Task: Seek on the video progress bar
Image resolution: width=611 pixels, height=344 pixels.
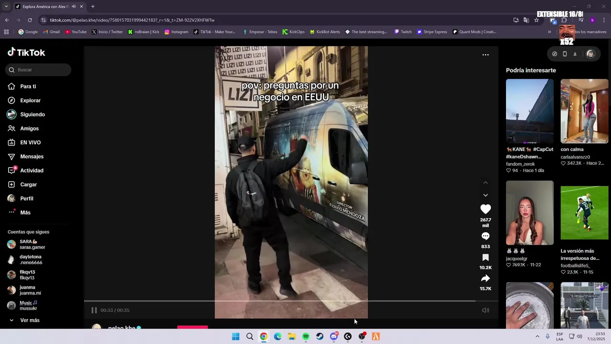Action: click(x=291, y=301)
